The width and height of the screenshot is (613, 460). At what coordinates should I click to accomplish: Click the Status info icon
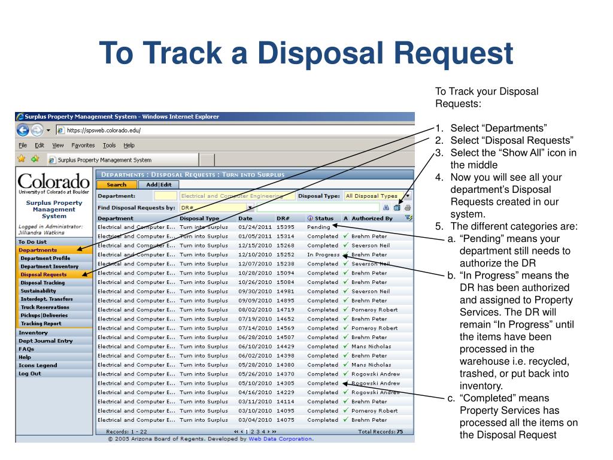[310, 218]
